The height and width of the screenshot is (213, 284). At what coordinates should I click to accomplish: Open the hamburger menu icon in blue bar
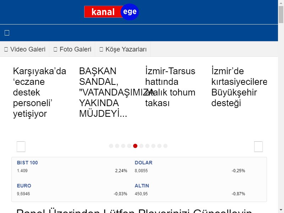pyautogui.click(x=7, y=33)
